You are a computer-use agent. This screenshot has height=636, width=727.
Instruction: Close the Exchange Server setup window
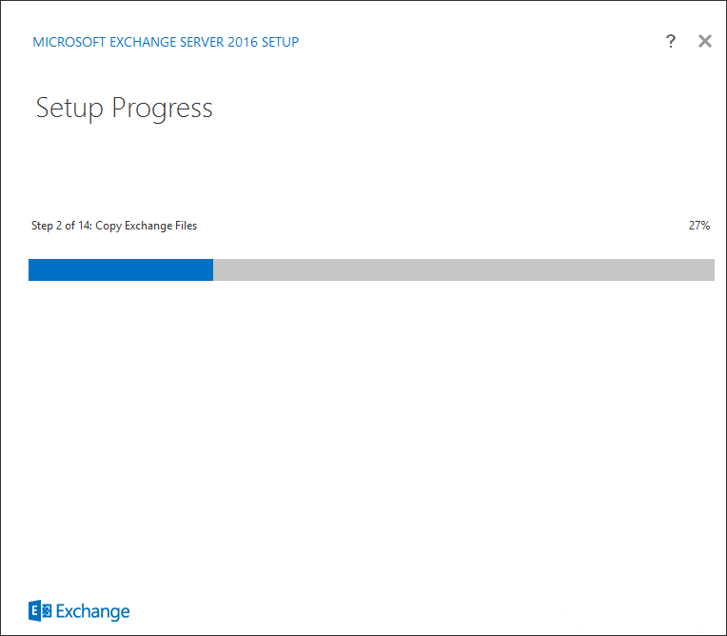click(x=705, y=41)
